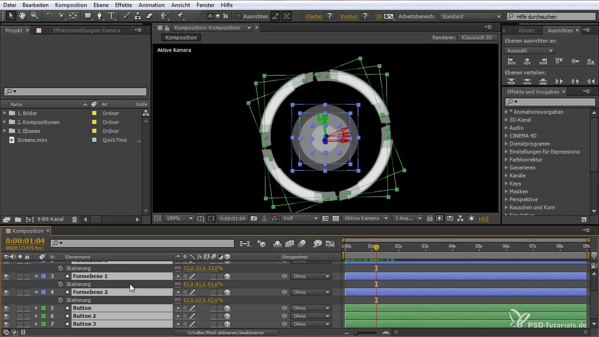The height and width of the screenshot is (337, 599).
Task: Expand the Button 2 layer
Action: pyautogui.click(x=36, y=316)
